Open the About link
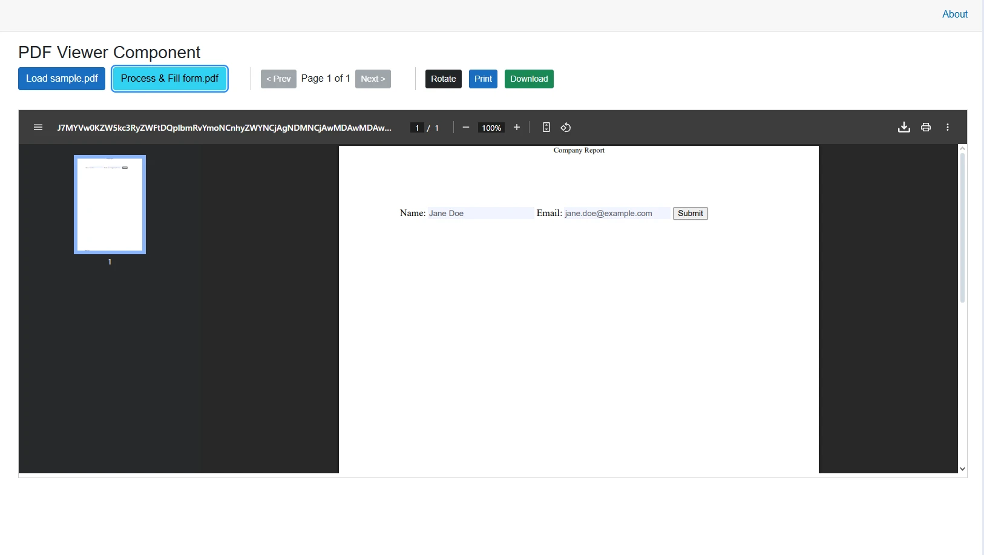The width and height of the screenshot is (984, 555). point(955,13)
